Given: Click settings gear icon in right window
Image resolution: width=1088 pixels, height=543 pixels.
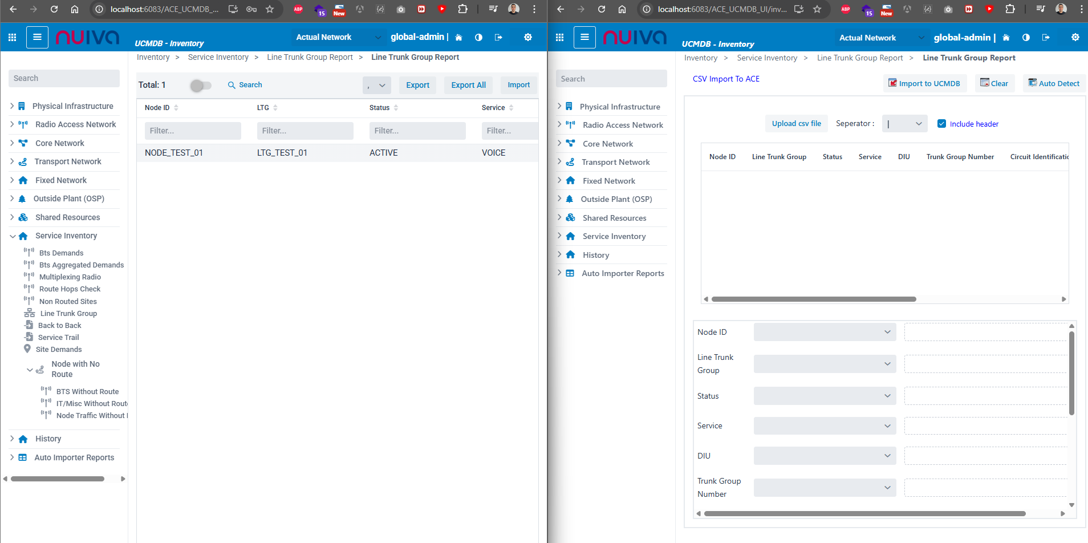Looking at the screenshot, I should point(1075,38).
